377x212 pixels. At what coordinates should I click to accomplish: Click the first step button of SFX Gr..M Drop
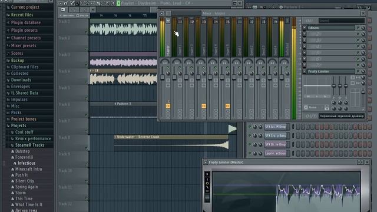pos(298,127)
